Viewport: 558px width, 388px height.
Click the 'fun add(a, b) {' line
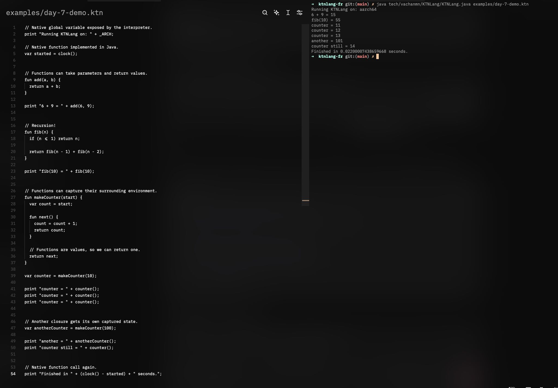tap(43, 80)
